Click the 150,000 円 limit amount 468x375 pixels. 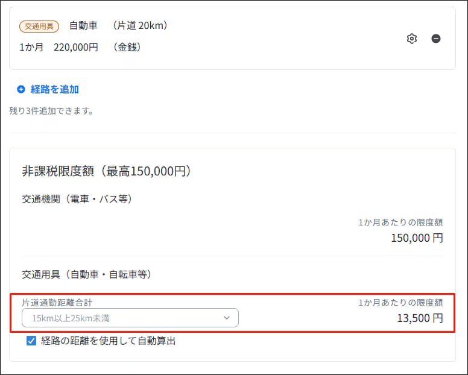coord(417,238)
